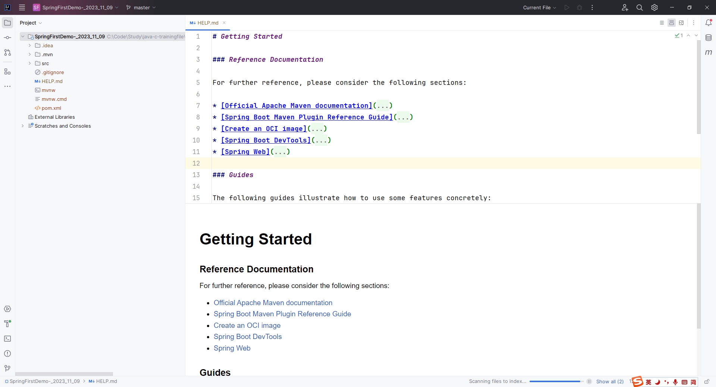Open the Git tool window at sidebar bottom

coord(7,368)
